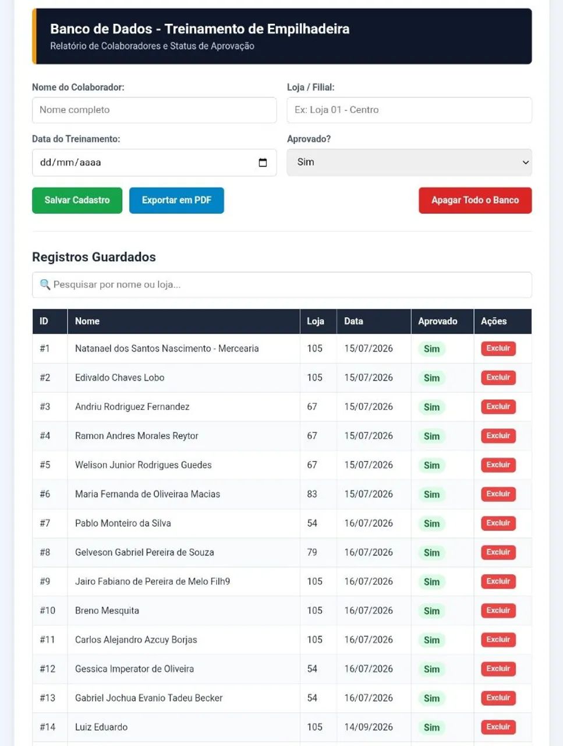Click date 16/07/2026 in Carlos Alejandro row
Image resolution: width=563 pixels, height=746 pixels.
point(369,640)
